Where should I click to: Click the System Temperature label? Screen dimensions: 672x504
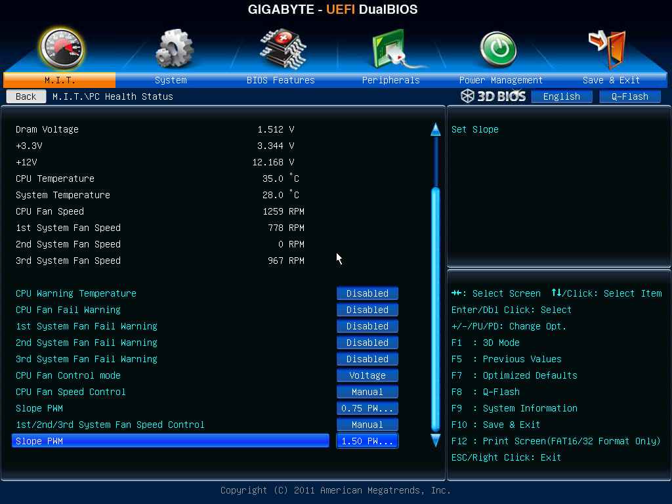coord(63,195)
